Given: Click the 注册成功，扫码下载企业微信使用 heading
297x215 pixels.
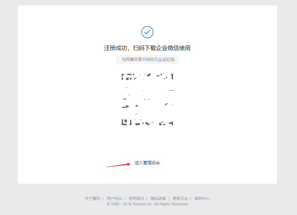Looking at the screenshot, I should (147, 48).
